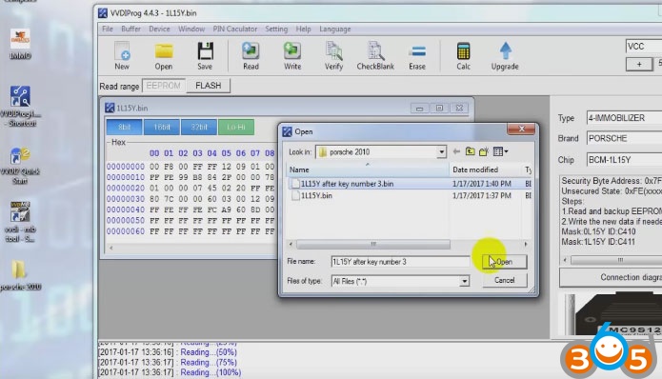
Task: Open the PIN Caculator menu
Action: coord(234,29)
